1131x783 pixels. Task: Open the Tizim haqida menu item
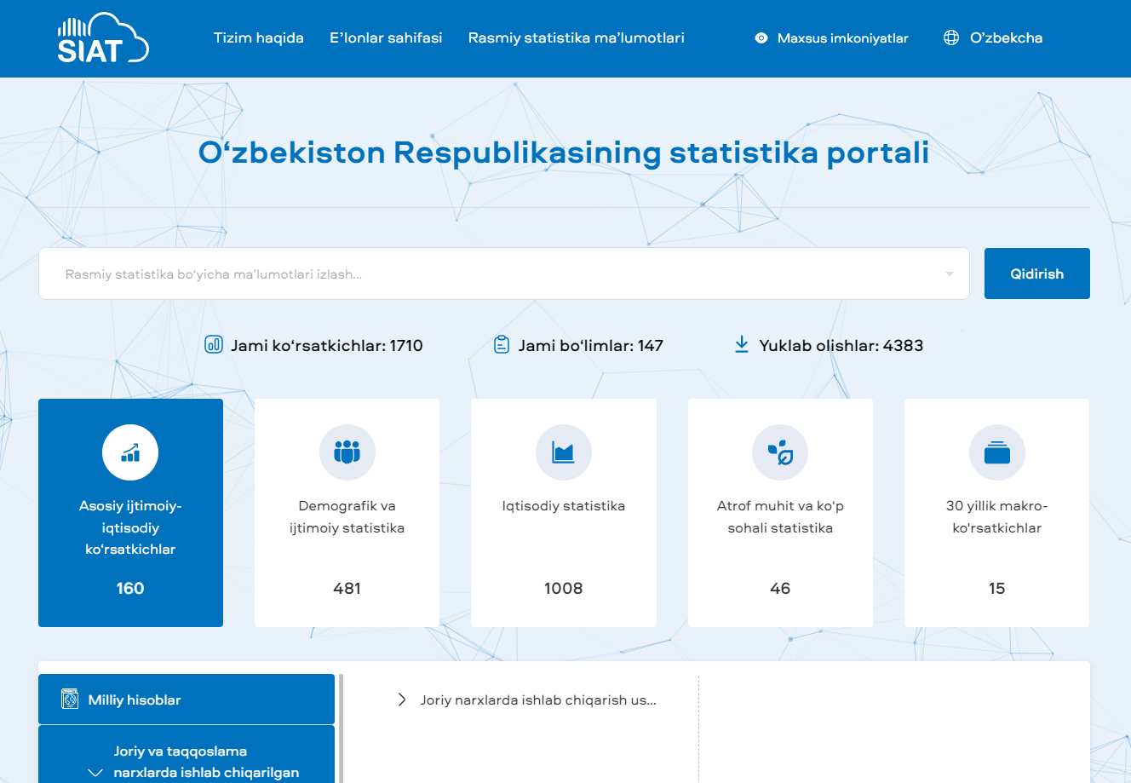[258, 38]
